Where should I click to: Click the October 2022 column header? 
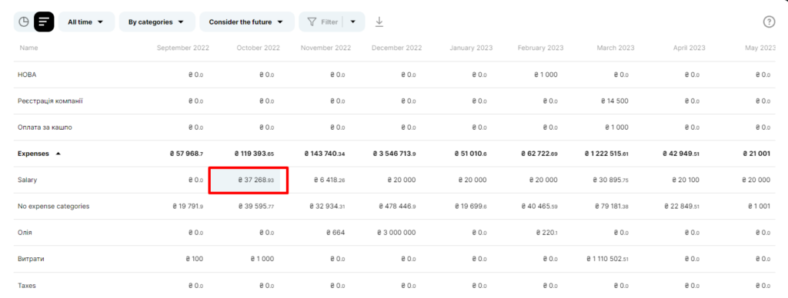coord(259,48)
